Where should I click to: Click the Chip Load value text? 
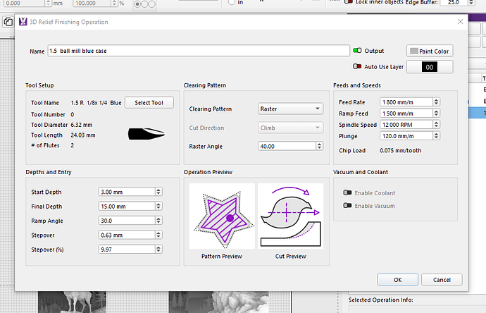click(401, 150)
